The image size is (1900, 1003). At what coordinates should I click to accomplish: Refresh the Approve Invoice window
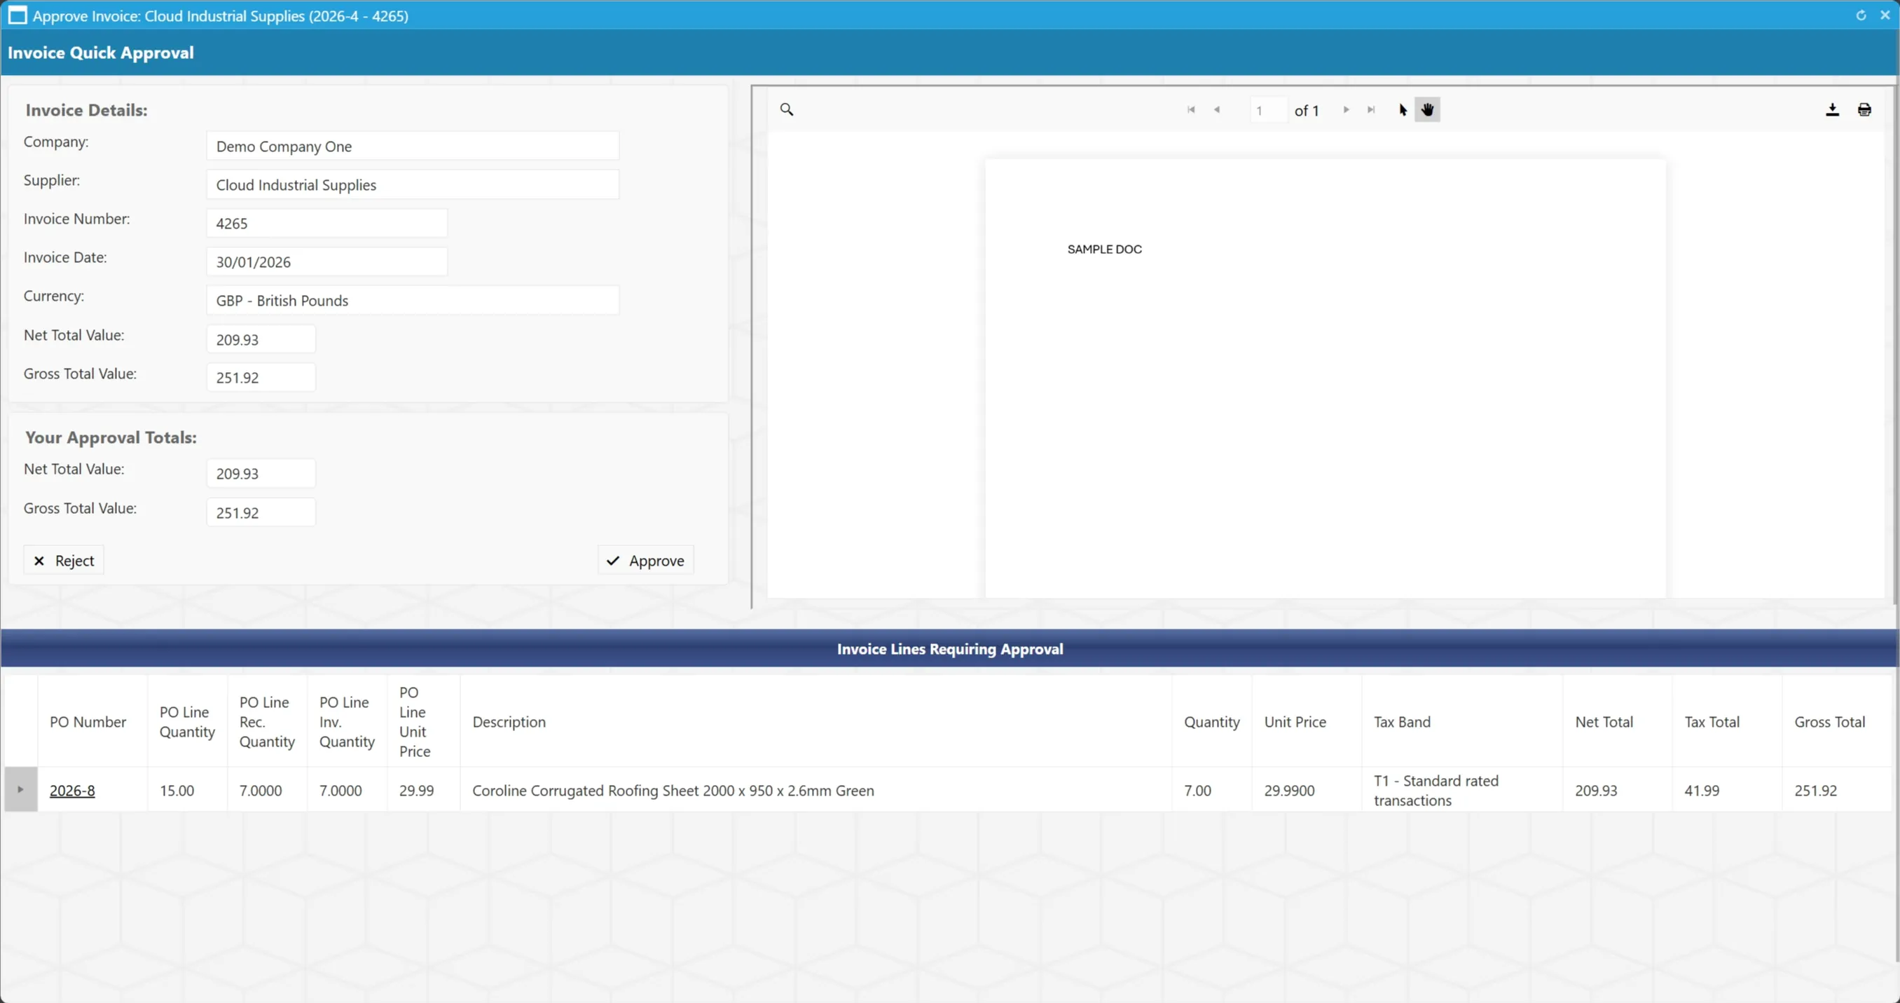pyautogui.click(x=1861, y=15)
